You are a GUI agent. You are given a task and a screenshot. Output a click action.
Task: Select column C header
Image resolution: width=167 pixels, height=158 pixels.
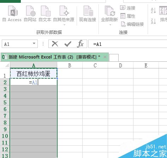[x=95, y=65]
